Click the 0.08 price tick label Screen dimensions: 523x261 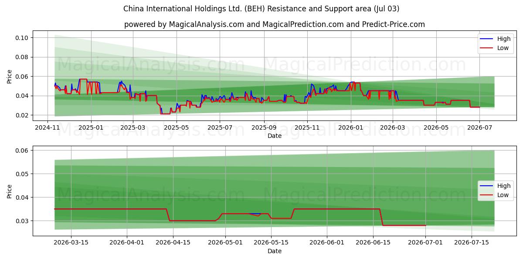pos(22,57)
